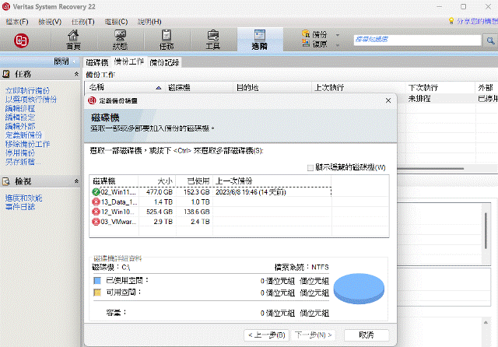
Task: Click the green check icon for 02_Win11
Action: [x=96, y=192]
